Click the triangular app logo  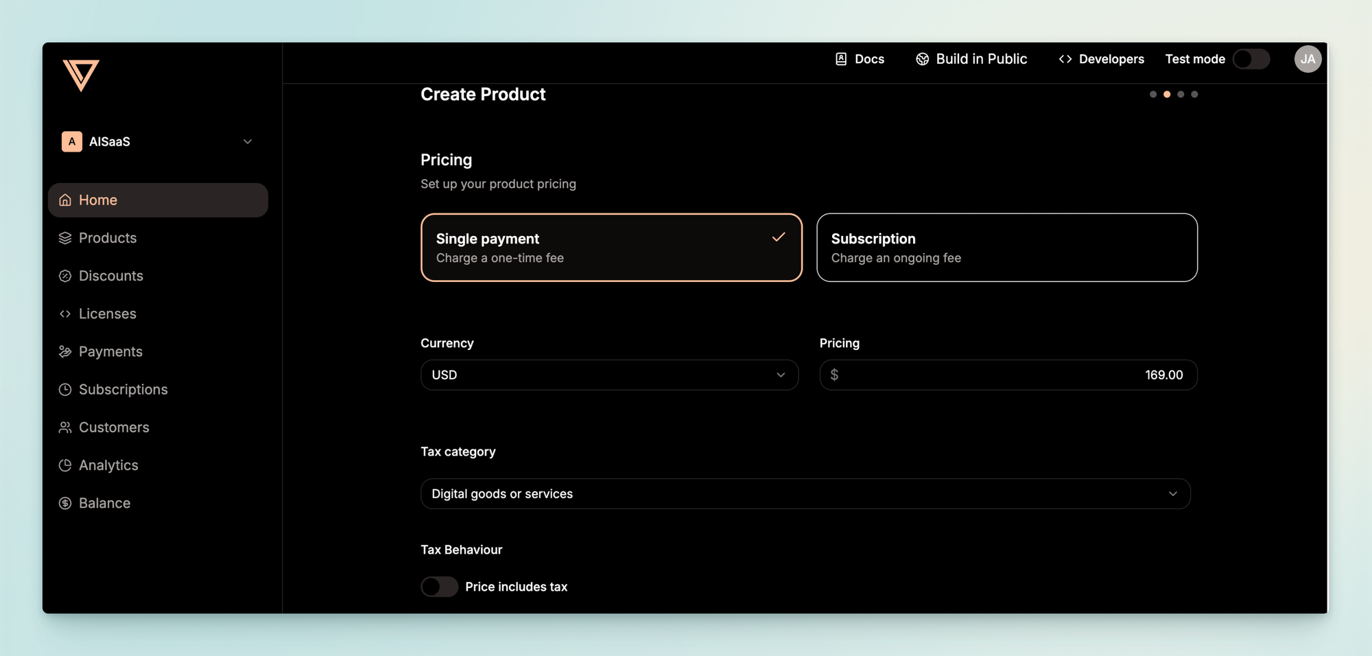(x=81, y=75)
